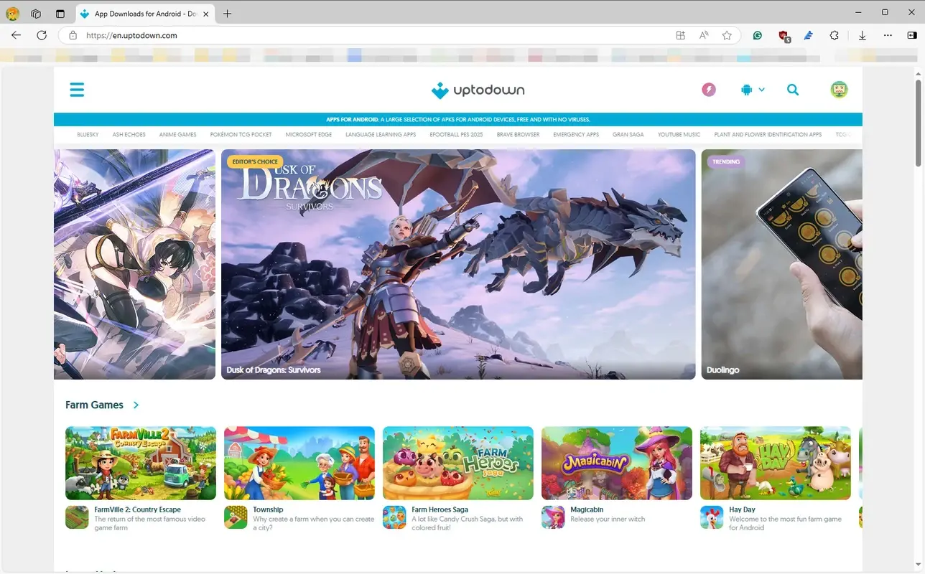
Task: Click the Grammarly extension icon
Action: [x=757, y=34]
